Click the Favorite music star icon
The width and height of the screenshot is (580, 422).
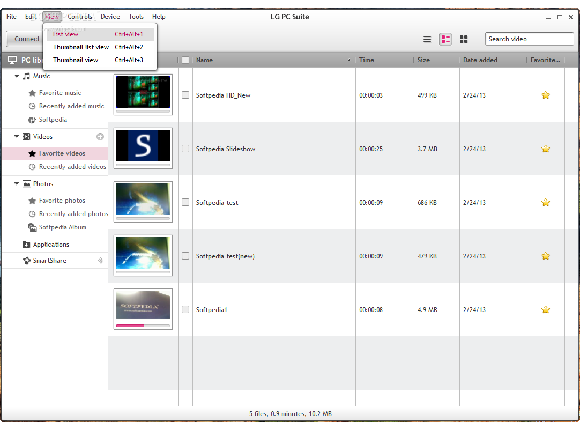[32, 93]
